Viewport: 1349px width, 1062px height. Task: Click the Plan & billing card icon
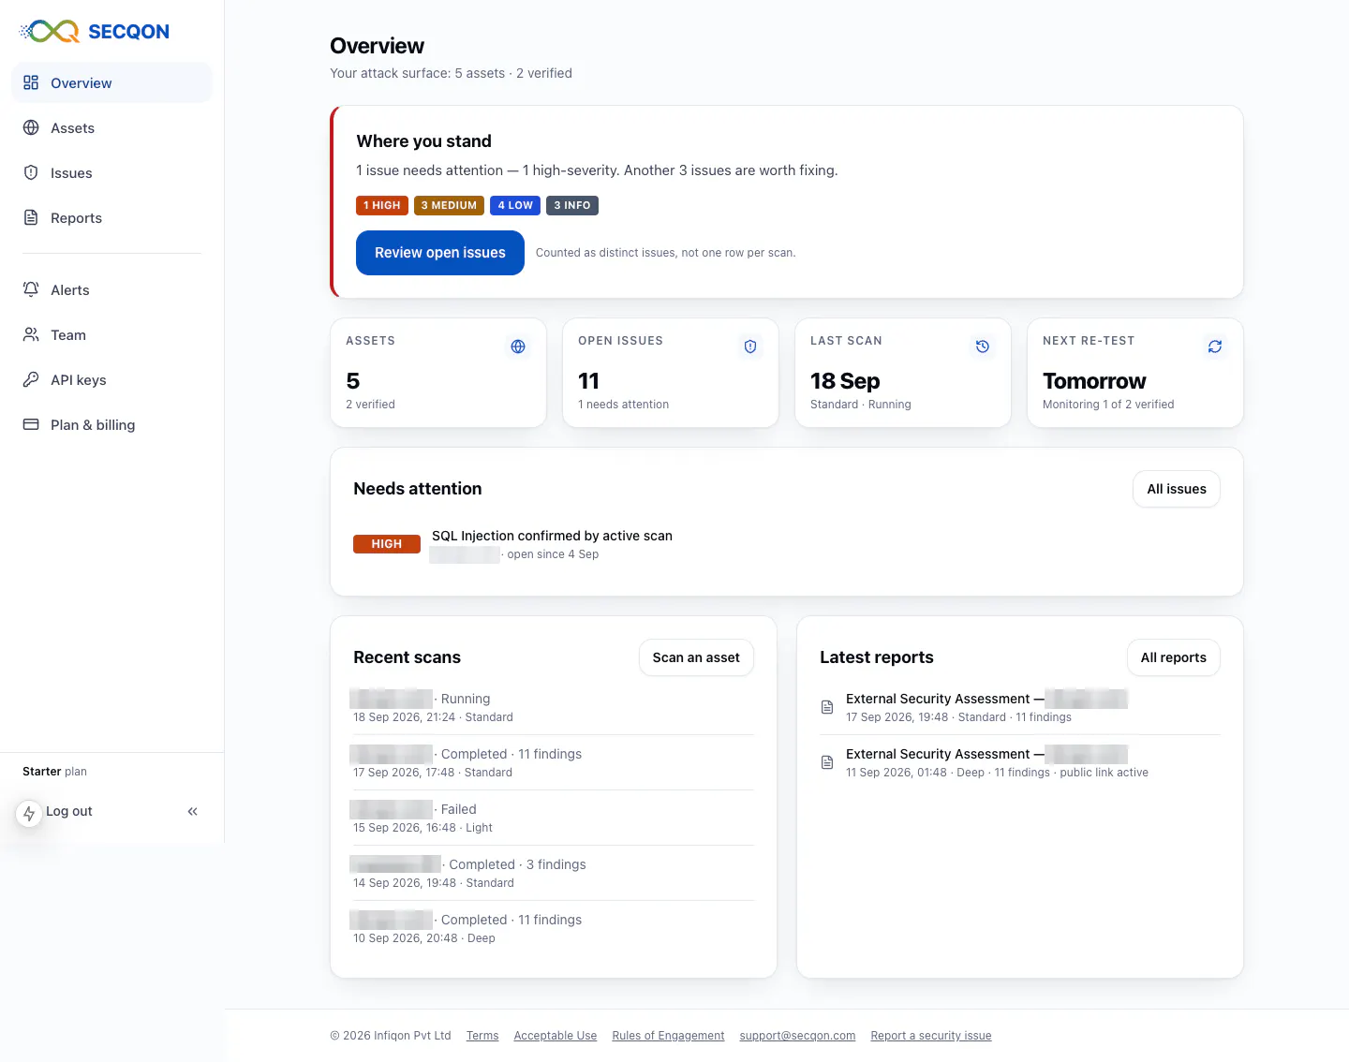pyautogui.click(x=31, y=424)
